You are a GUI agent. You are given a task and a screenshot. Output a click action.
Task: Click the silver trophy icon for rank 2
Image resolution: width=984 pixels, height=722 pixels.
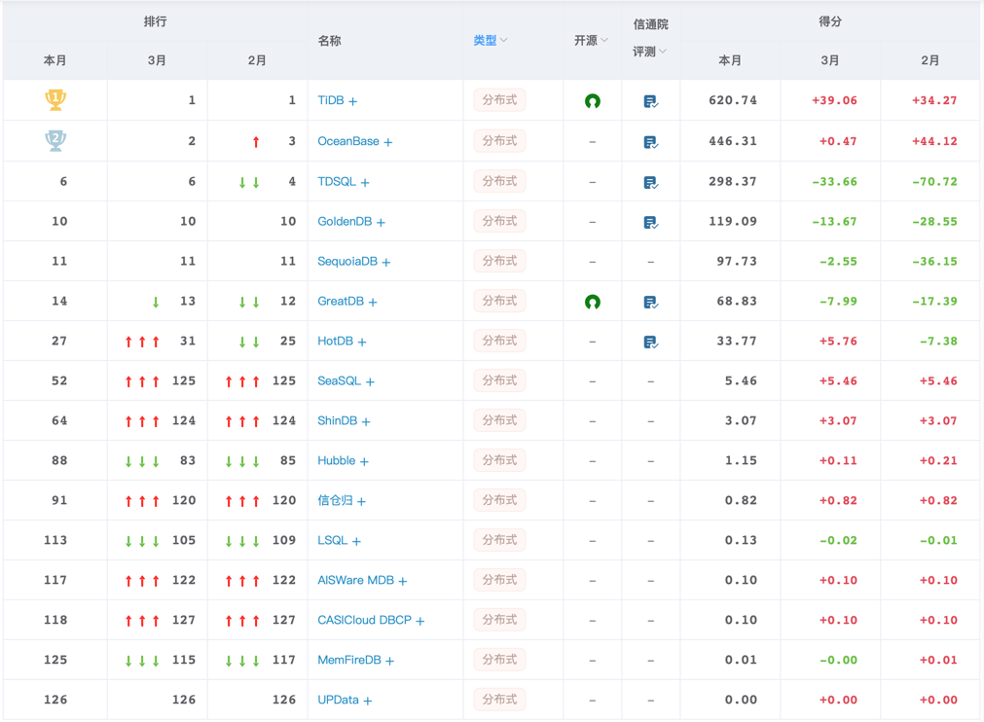coord(55,140)
